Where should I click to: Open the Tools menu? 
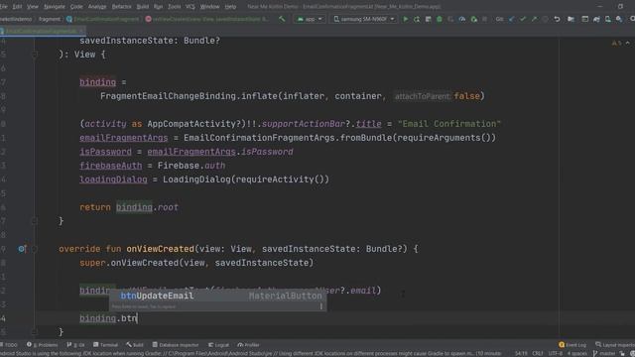point(175,7)
